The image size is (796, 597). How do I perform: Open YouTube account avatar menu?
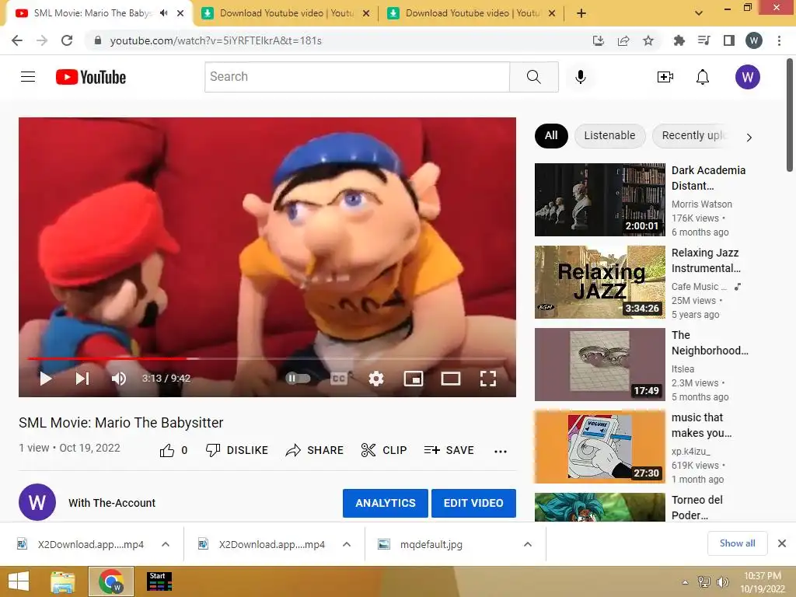(x=747, y=77)
